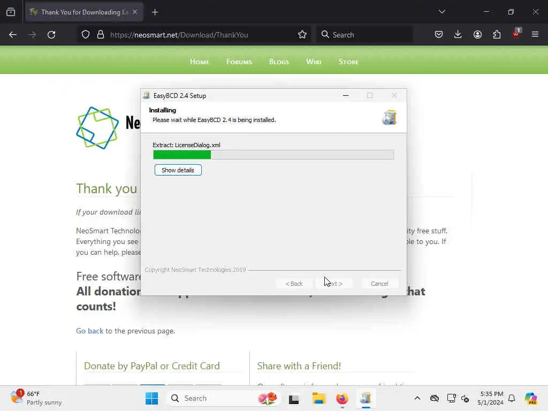This screenshot has height=411, width=548.
Task: Click the EasyBCD installer icon in header
Action: [x=390, y=117]
